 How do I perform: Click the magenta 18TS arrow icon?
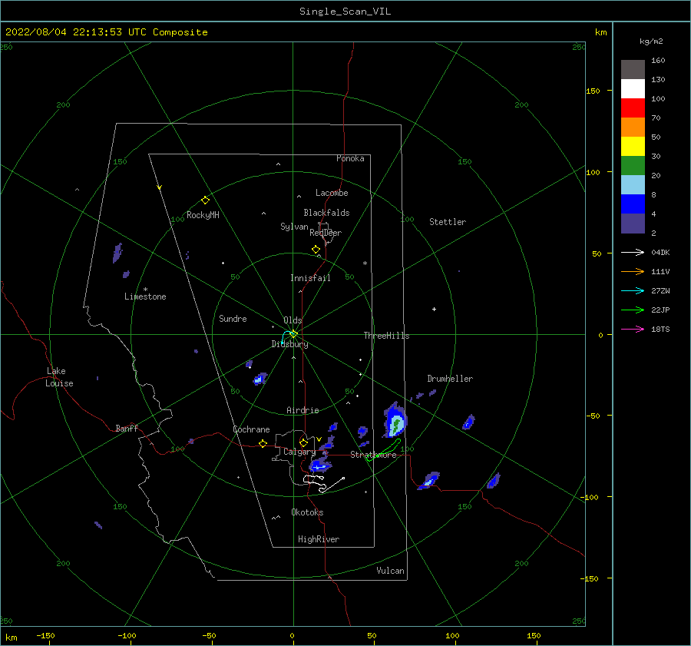633,329
